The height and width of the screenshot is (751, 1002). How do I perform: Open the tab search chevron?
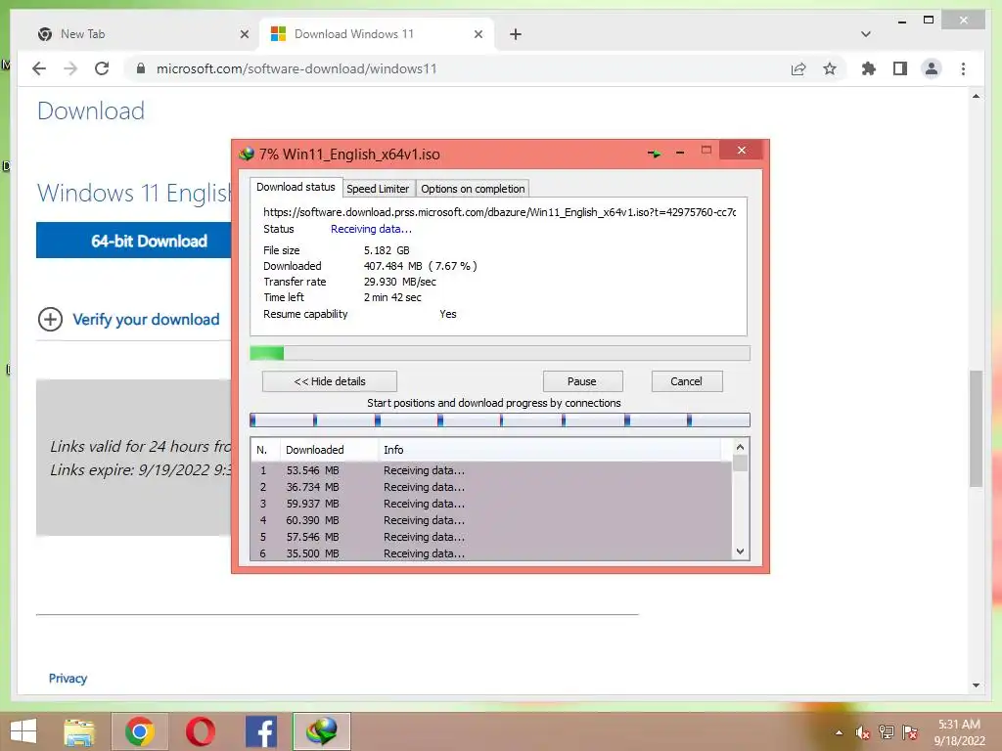click(x=866, y=34)
